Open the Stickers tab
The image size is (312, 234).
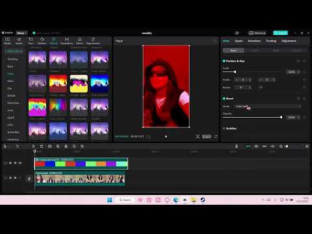42,41
